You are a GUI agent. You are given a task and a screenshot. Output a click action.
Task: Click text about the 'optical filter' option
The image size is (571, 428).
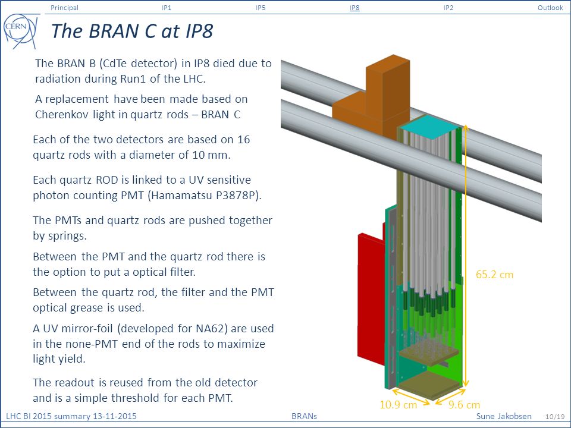coord(149,264)
